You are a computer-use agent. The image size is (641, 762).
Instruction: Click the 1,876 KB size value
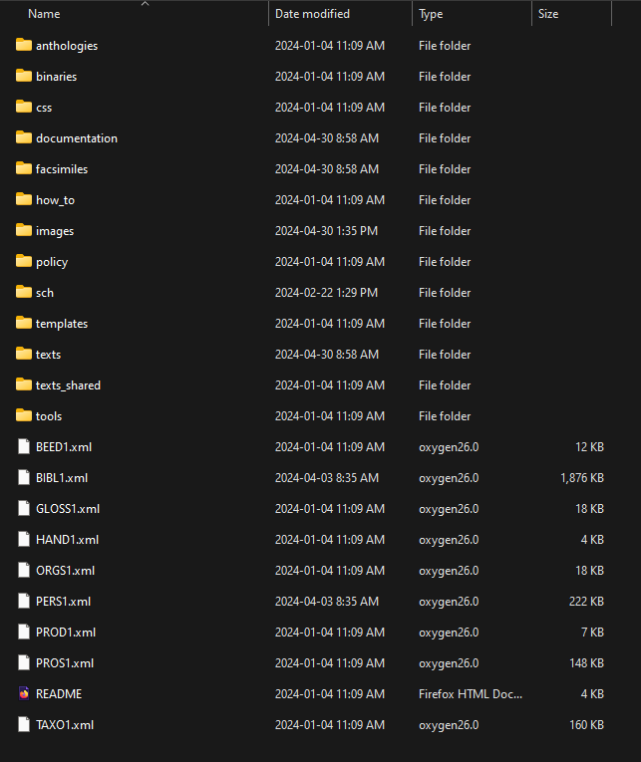click(582, 478)
